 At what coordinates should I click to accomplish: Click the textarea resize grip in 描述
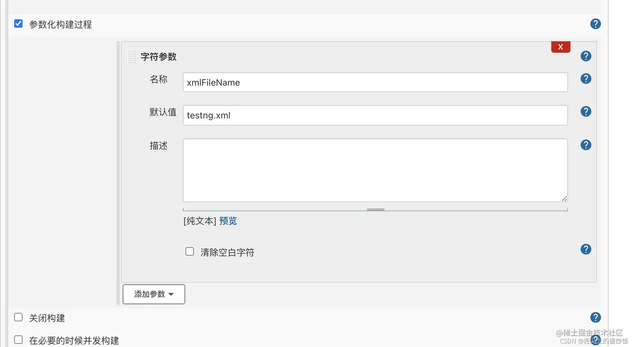(564, 198)
